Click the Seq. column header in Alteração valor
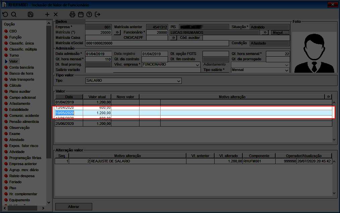The height and width of the screenshot is (213, 340). click(62, 156)
